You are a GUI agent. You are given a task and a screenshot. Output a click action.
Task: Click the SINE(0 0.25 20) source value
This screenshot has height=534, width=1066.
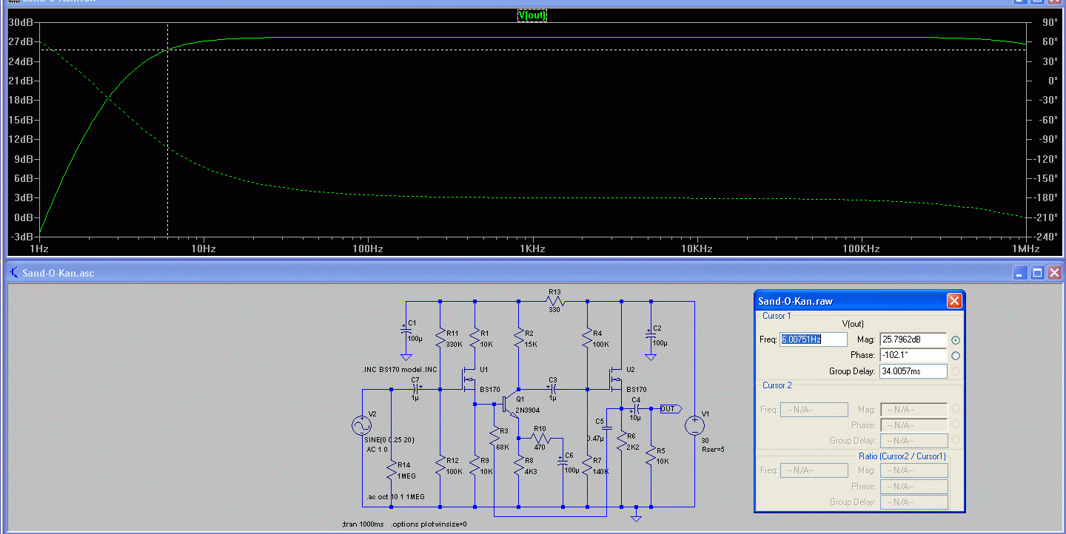(x=389, y=440)
